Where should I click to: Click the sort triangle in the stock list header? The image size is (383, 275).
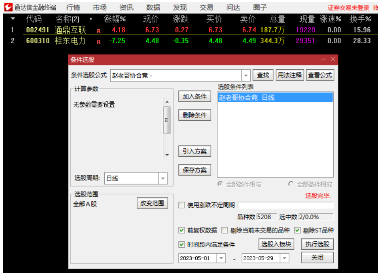click(12, 18)
